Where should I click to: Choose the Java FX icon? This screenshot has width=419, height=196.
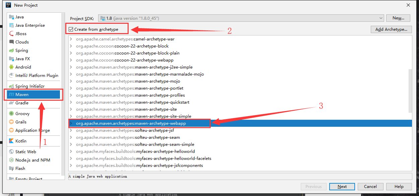pos(11,59)
